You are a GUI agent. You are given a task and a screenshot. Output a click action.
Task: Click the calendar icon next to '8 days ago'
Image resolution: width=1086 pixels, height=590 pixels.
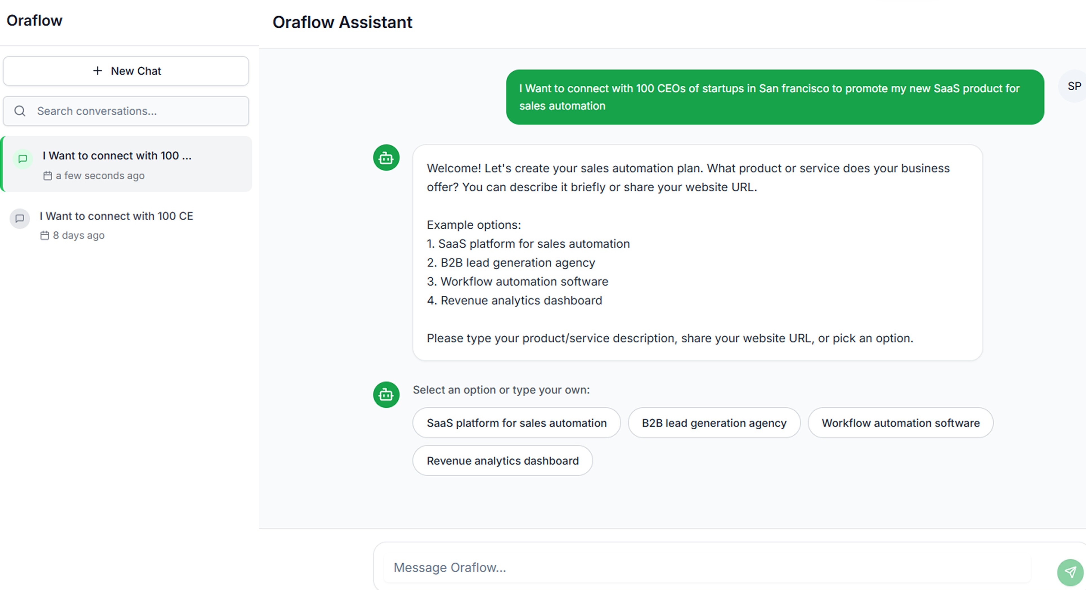point(45,235)
